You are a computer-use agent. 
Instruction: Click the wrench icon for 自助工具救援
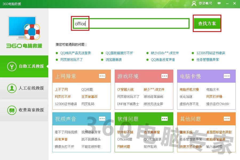click(x=12, y=66)
